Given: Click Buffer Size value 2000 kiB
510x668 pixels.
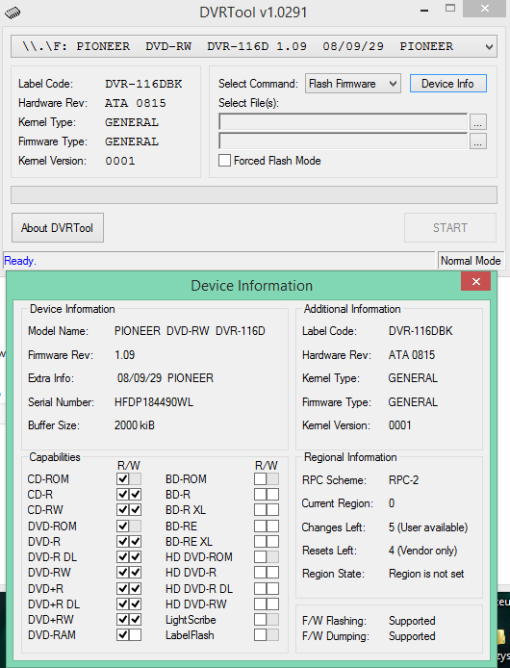Looking at the screenshot, I should pyautogui.click(x=135, y=425).
